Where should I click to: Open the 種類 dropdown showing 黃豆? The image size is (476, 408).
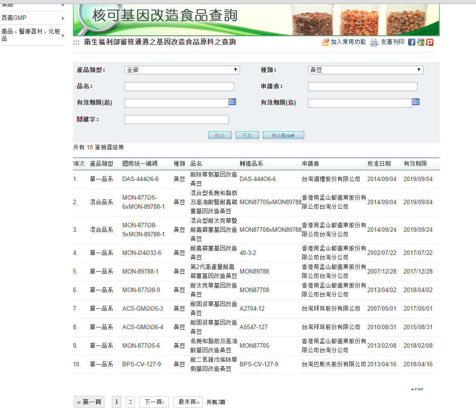pyautogui.click(x=365, y=70)
